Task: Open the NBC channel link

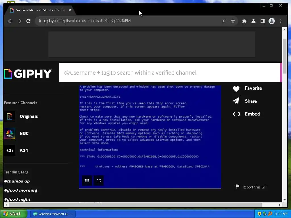Action: click(x=24, y=133)
